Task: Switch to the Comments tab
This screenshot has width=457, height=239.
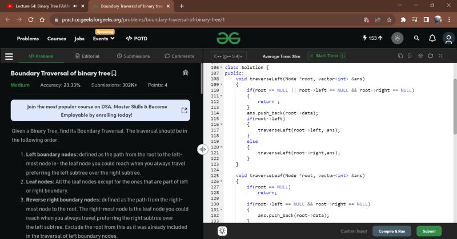Action: (179, 56)
